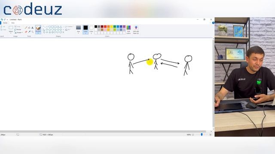Open the shape Fill dropdown

67,30
